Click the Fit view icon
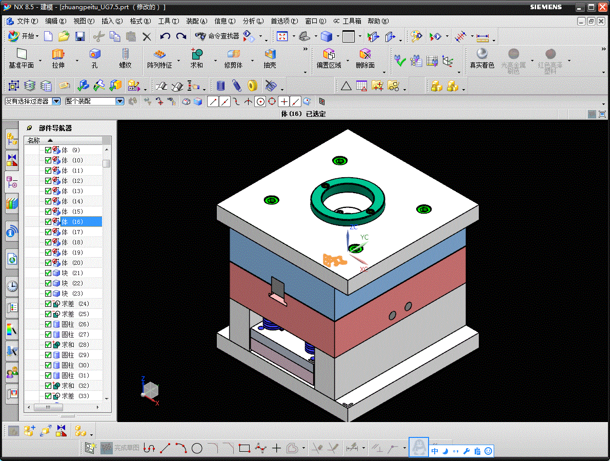Viewport: 610px width, 461px height. (x=282, y=36)
